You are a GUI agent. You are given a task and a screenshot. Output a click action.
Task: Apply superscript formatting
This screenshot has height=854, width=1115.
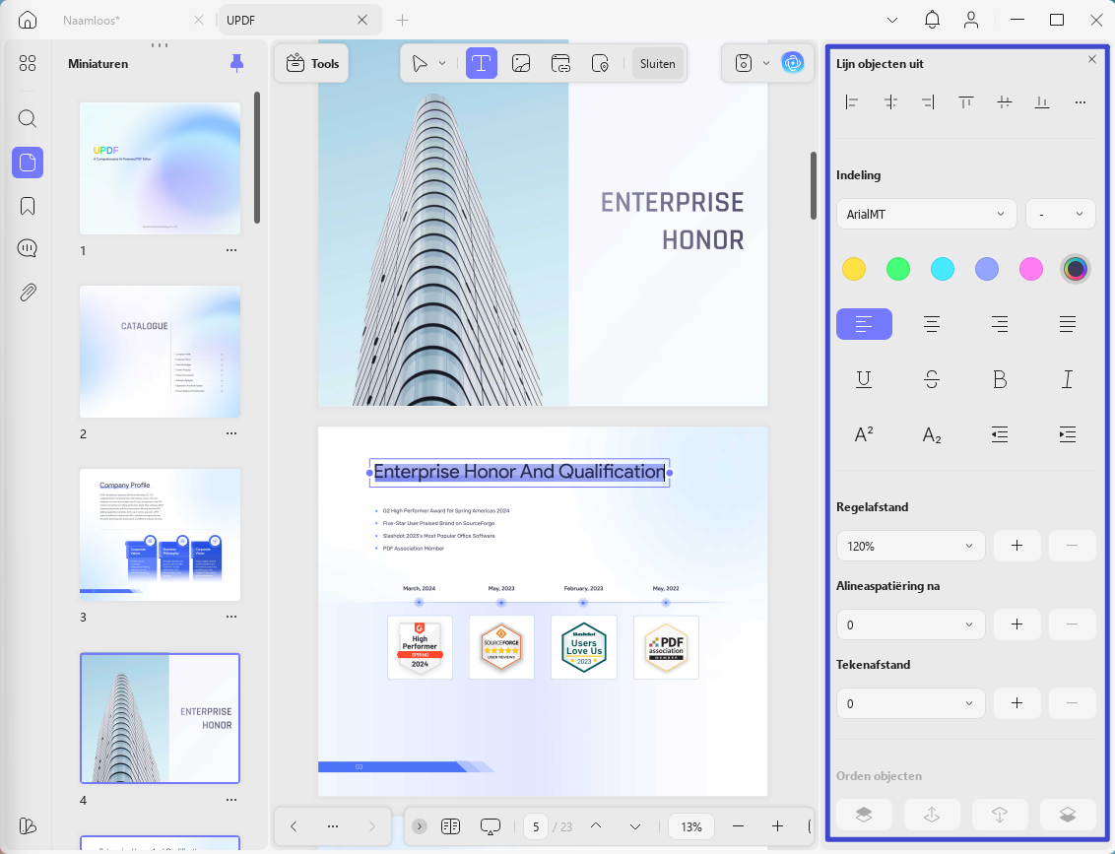[x=864, y=434]
